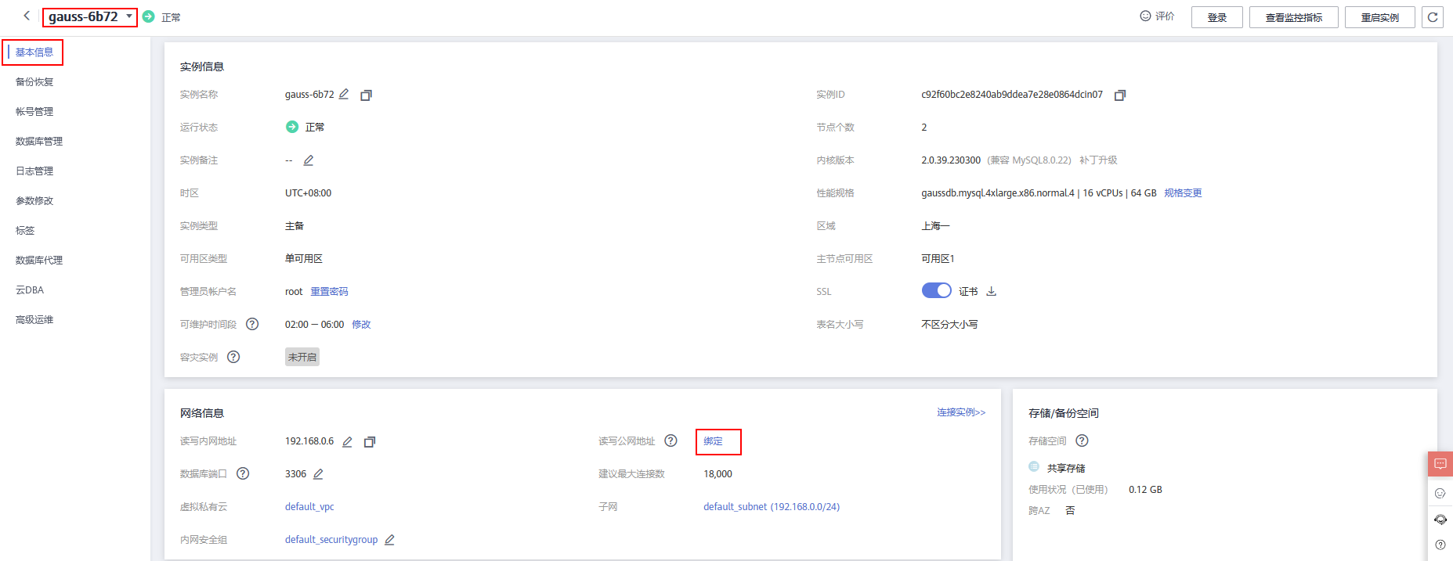Open 帐号管理 in the sidebar
The height and width of the screenshot is (561, 1453).
coord(34,112)
